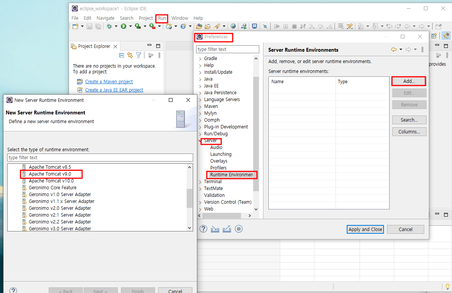Click the Columns... button

[409, 131]
